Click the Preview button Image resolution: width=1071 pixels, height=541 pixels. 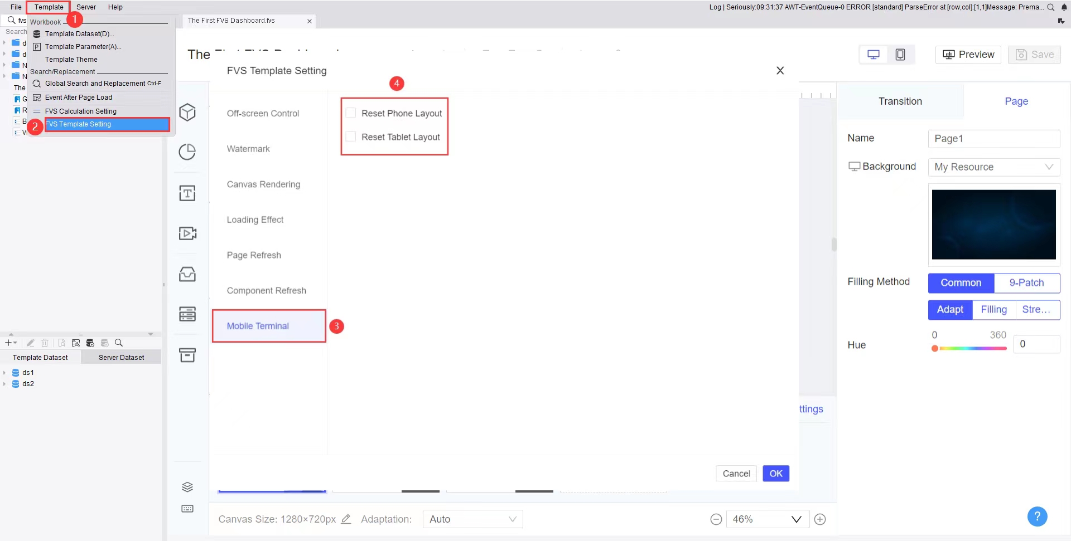coord(968,55)
